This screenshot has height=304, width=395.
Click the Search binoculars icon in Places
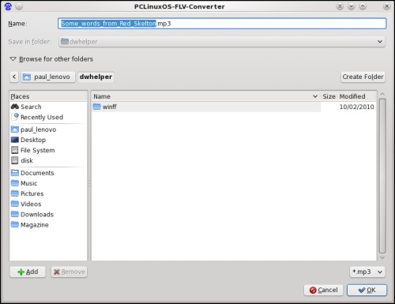tap(15, 107)
